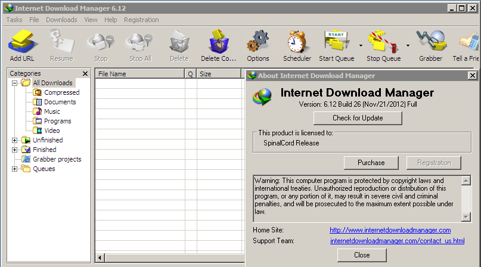481x267 pixels.
Task: Open the Downloads menu
Action: 61,20
